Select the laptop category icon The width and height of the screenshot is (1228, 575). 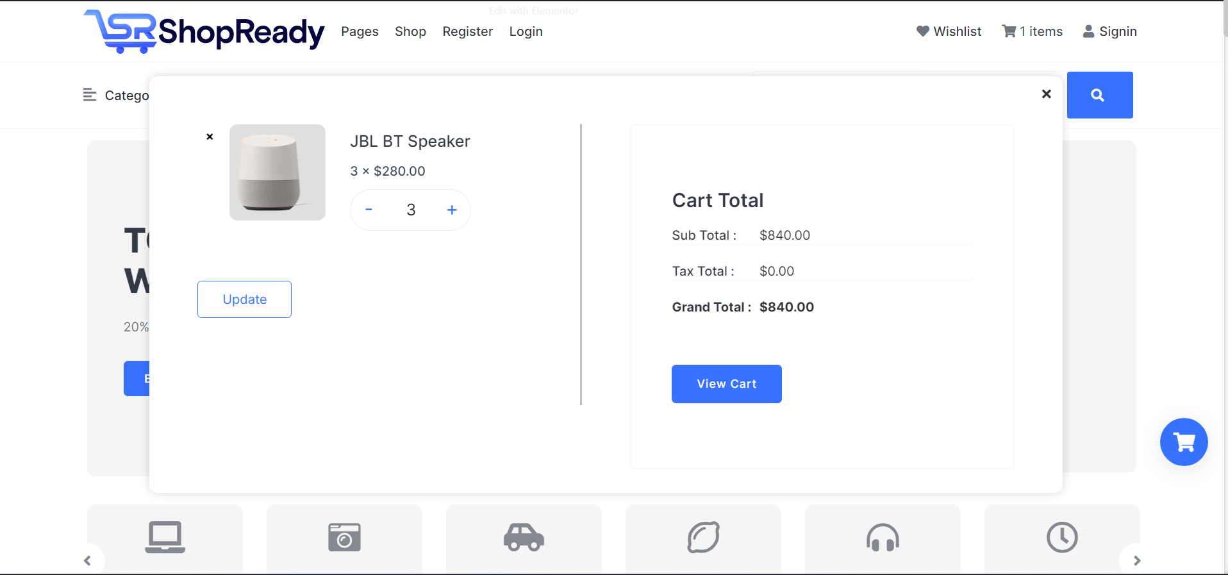165,537
